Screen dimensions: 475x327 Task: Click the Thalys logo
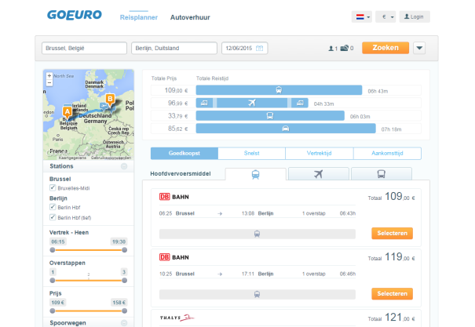coord(177,318)
